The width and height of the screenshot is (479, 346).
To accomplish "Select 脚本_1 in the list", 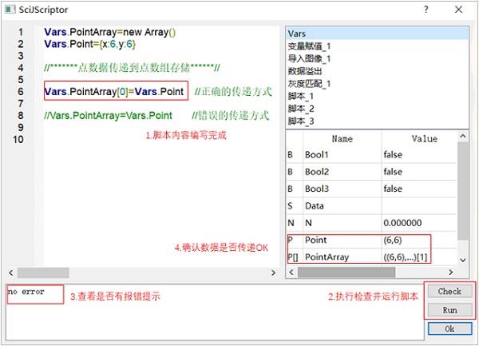I will pyautogui.click(x=301, y=94).
